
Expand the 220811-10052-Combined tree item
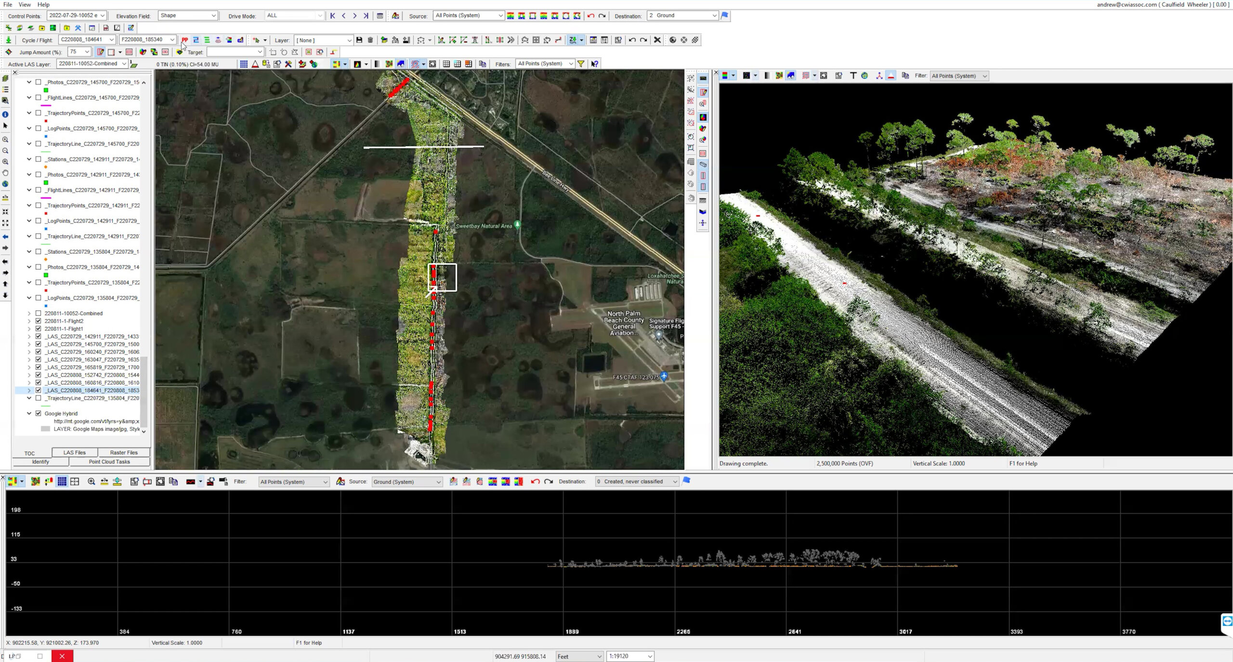coord(29,313)
